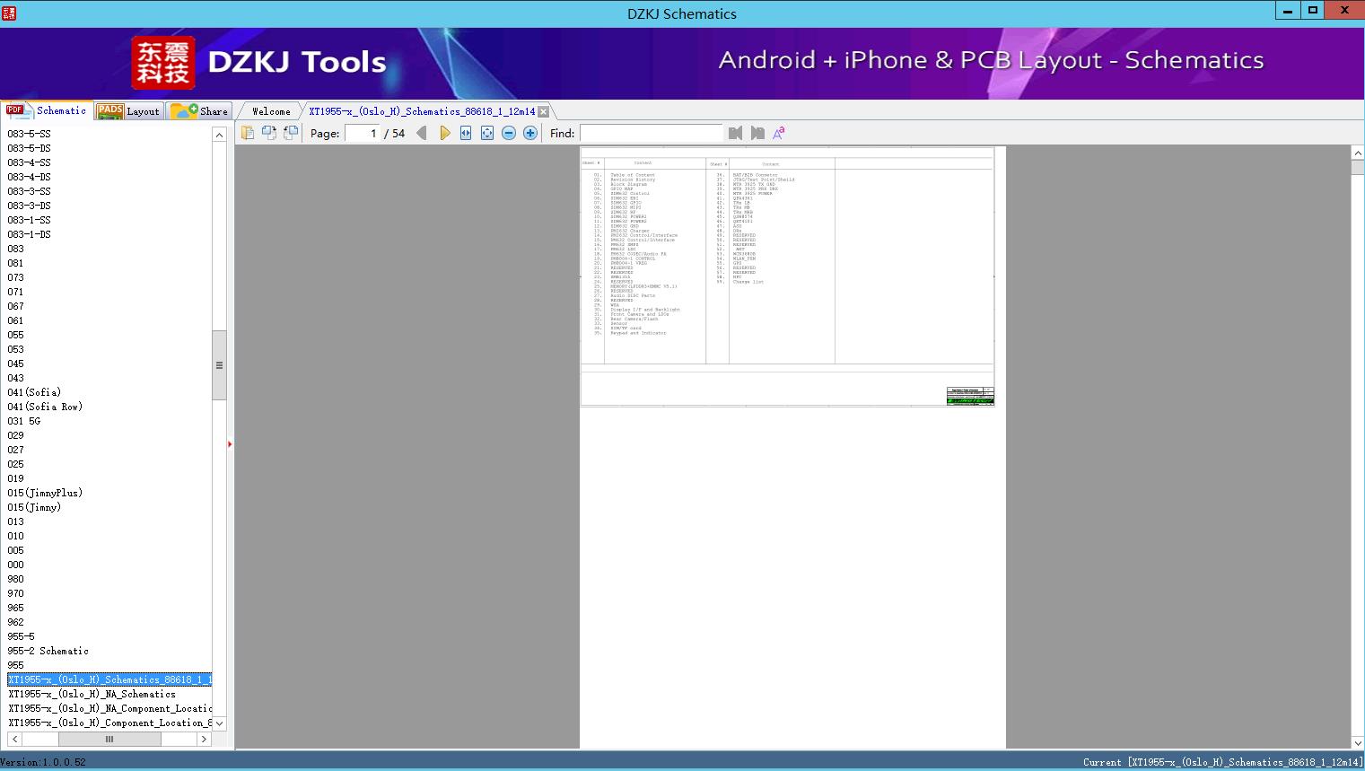Click the red collapse sidebar arrow
This screenshot has height=771, width=1365.
230,444
